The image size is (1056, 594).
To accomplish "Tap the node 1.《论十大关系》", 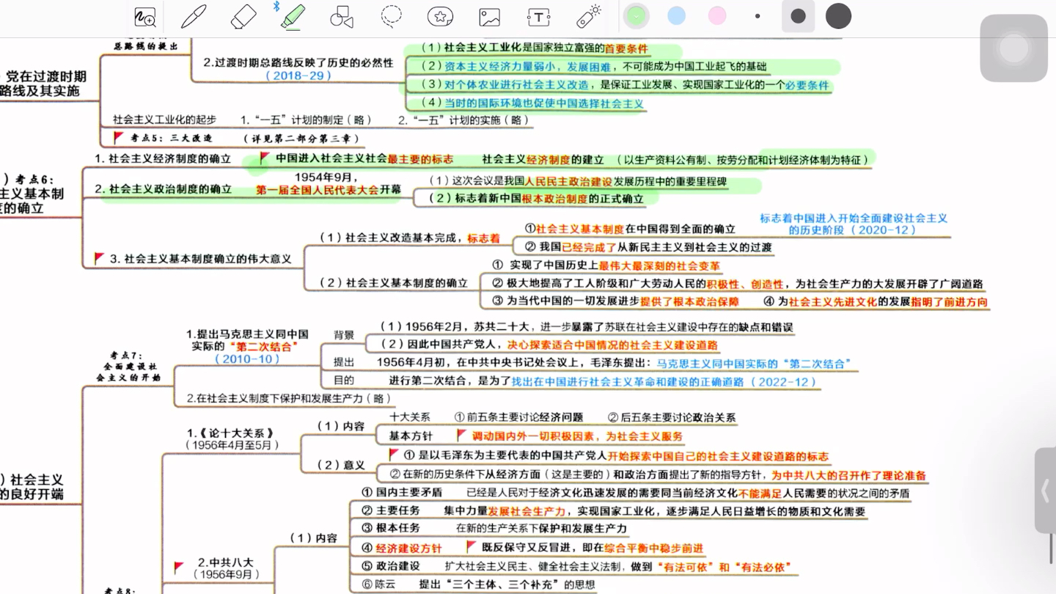I will (x=230, y=433).
